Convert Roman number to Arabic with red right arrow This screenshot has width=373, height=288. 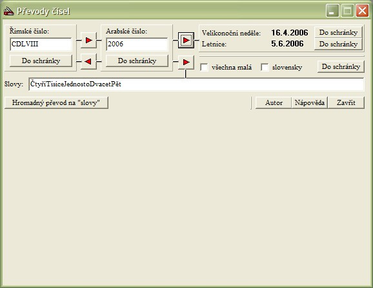pyautogui.click(x=88, y=40)
